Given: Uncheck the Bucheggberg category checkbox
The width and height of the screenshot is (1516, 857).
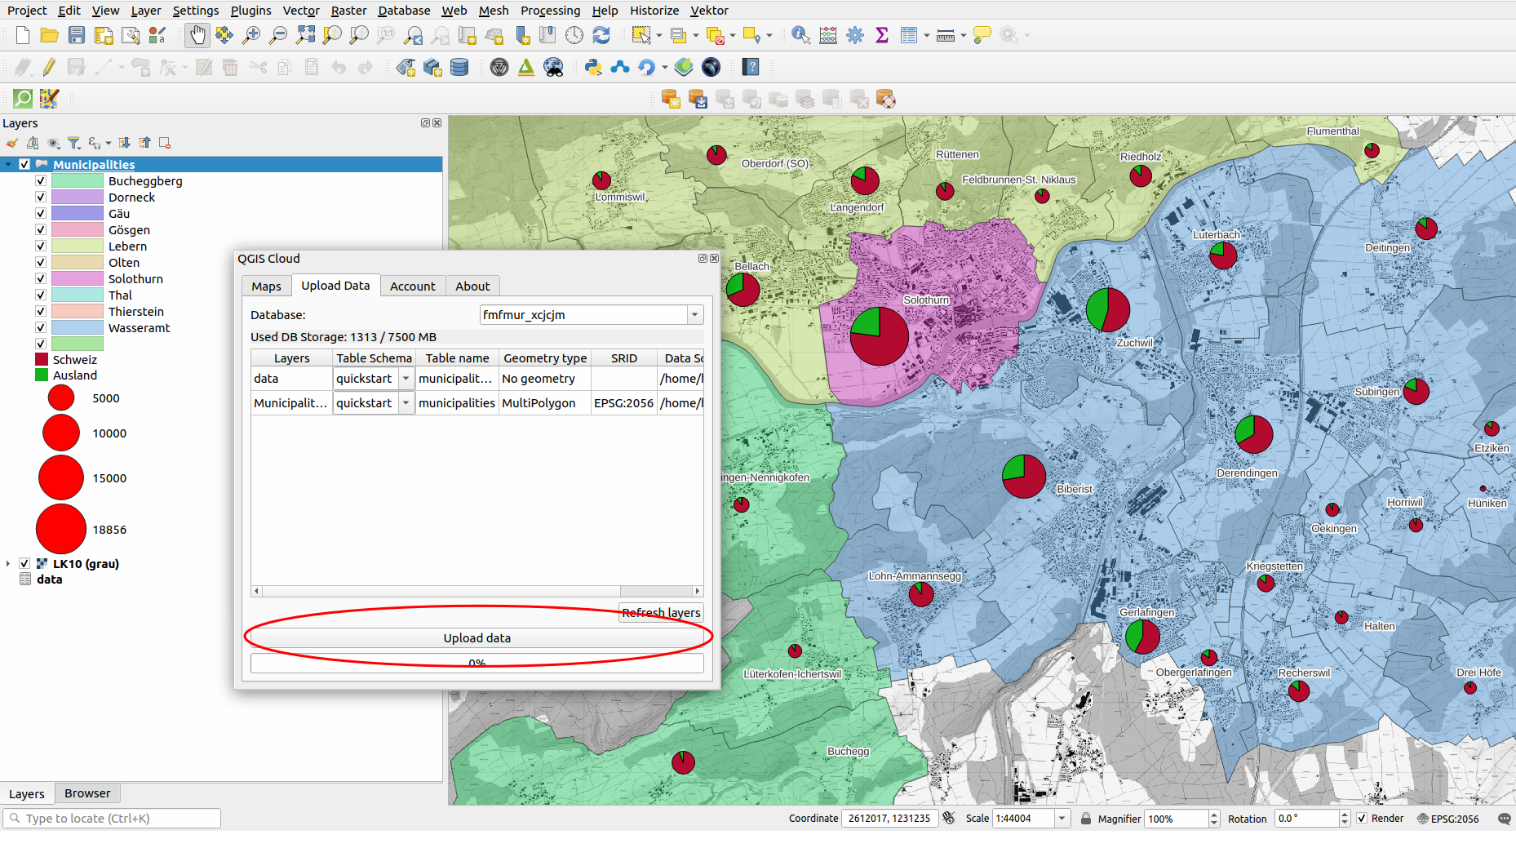Looking at the screenshot, I should tap(41, 181).
